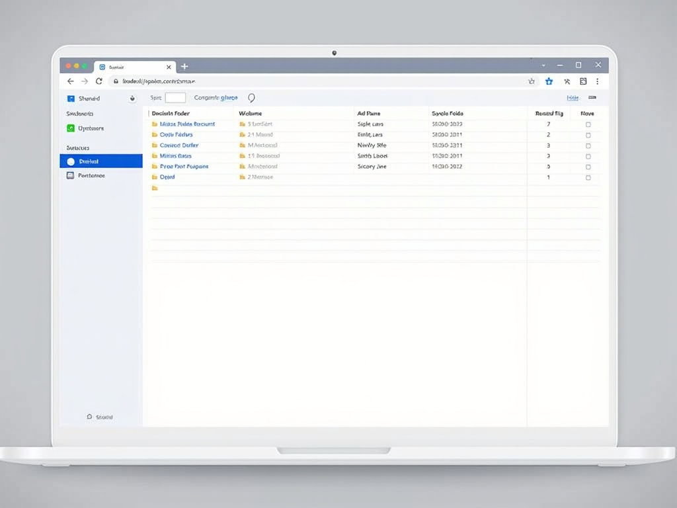Click the browser address bar URL

coord(159,81)
